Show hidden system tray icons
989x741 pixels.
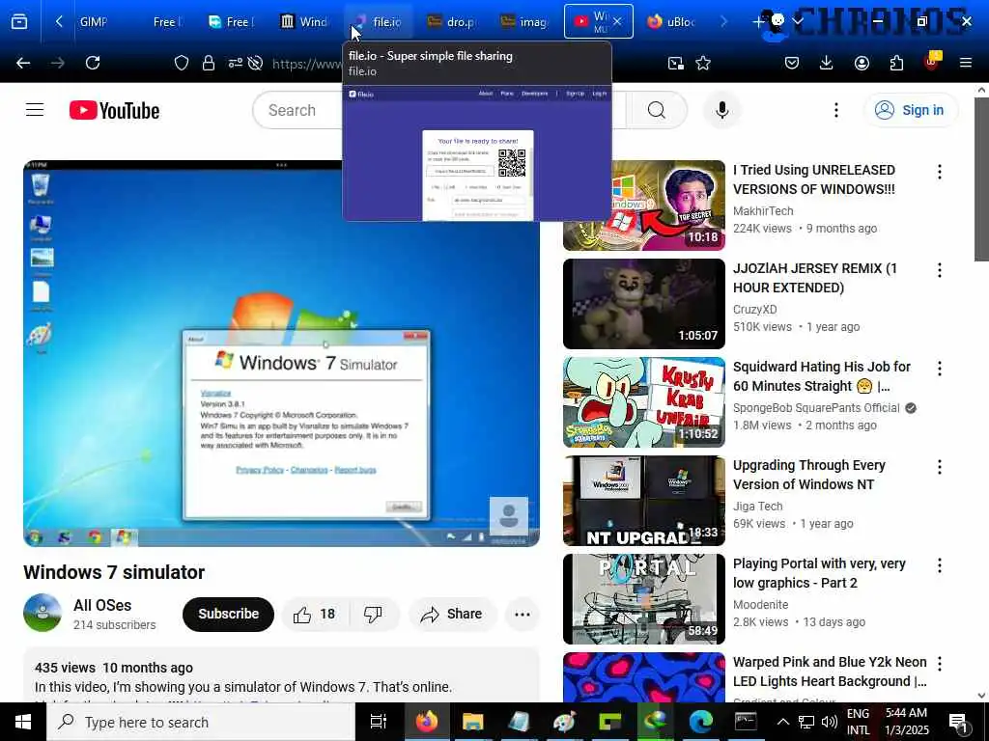point(782,722)
